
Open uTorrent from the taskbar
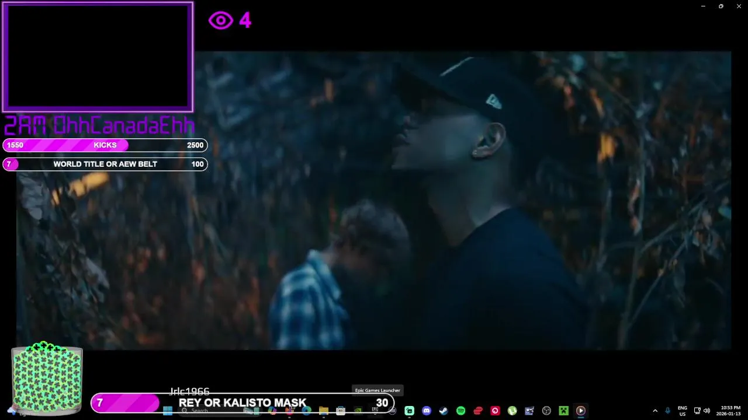point(512,411)
